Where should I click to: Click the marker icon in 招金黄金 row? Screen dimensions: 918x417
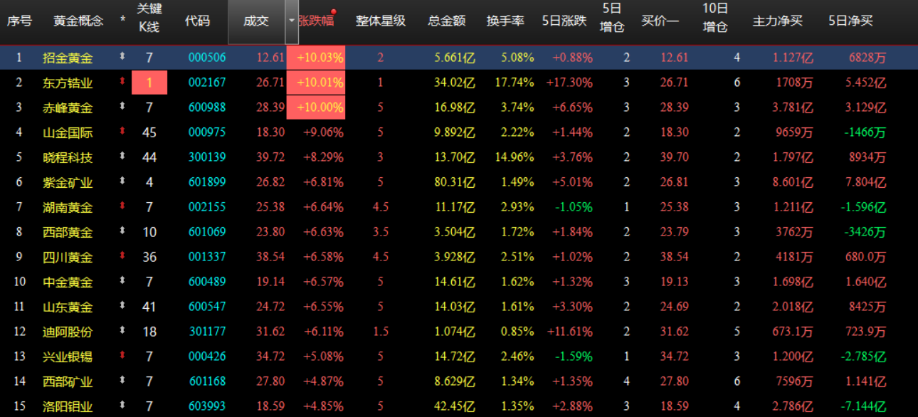coord(122,58)
